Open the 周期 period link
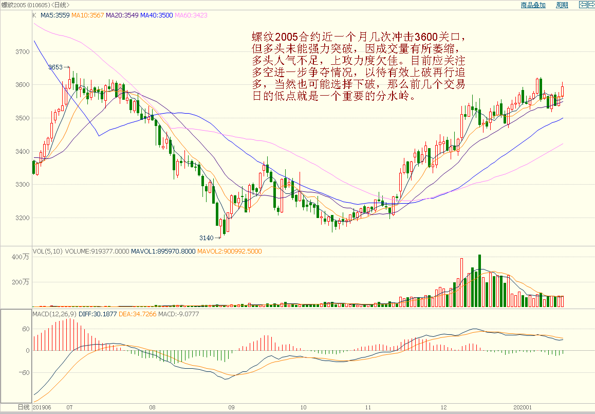This screenshot has height=414, width=595. click(562, 5)
